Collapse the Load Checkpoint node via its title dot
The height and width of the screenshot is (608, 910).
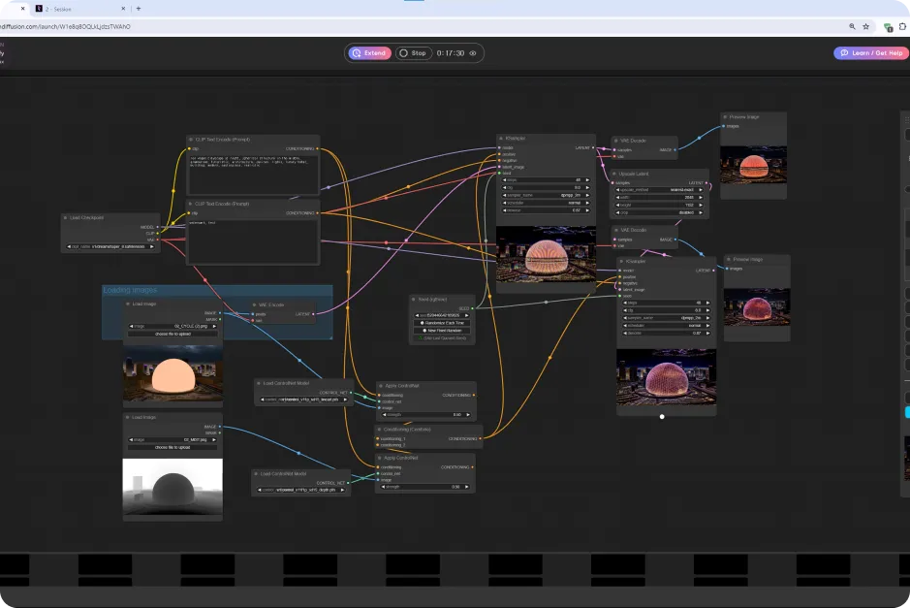[x=65, y=218]
